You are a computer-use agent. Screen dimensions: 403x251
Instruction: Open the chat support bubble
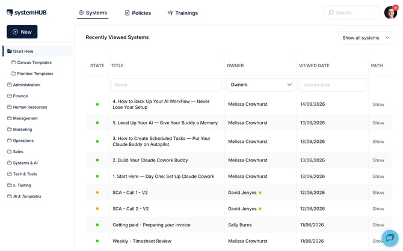pos(390,238)
